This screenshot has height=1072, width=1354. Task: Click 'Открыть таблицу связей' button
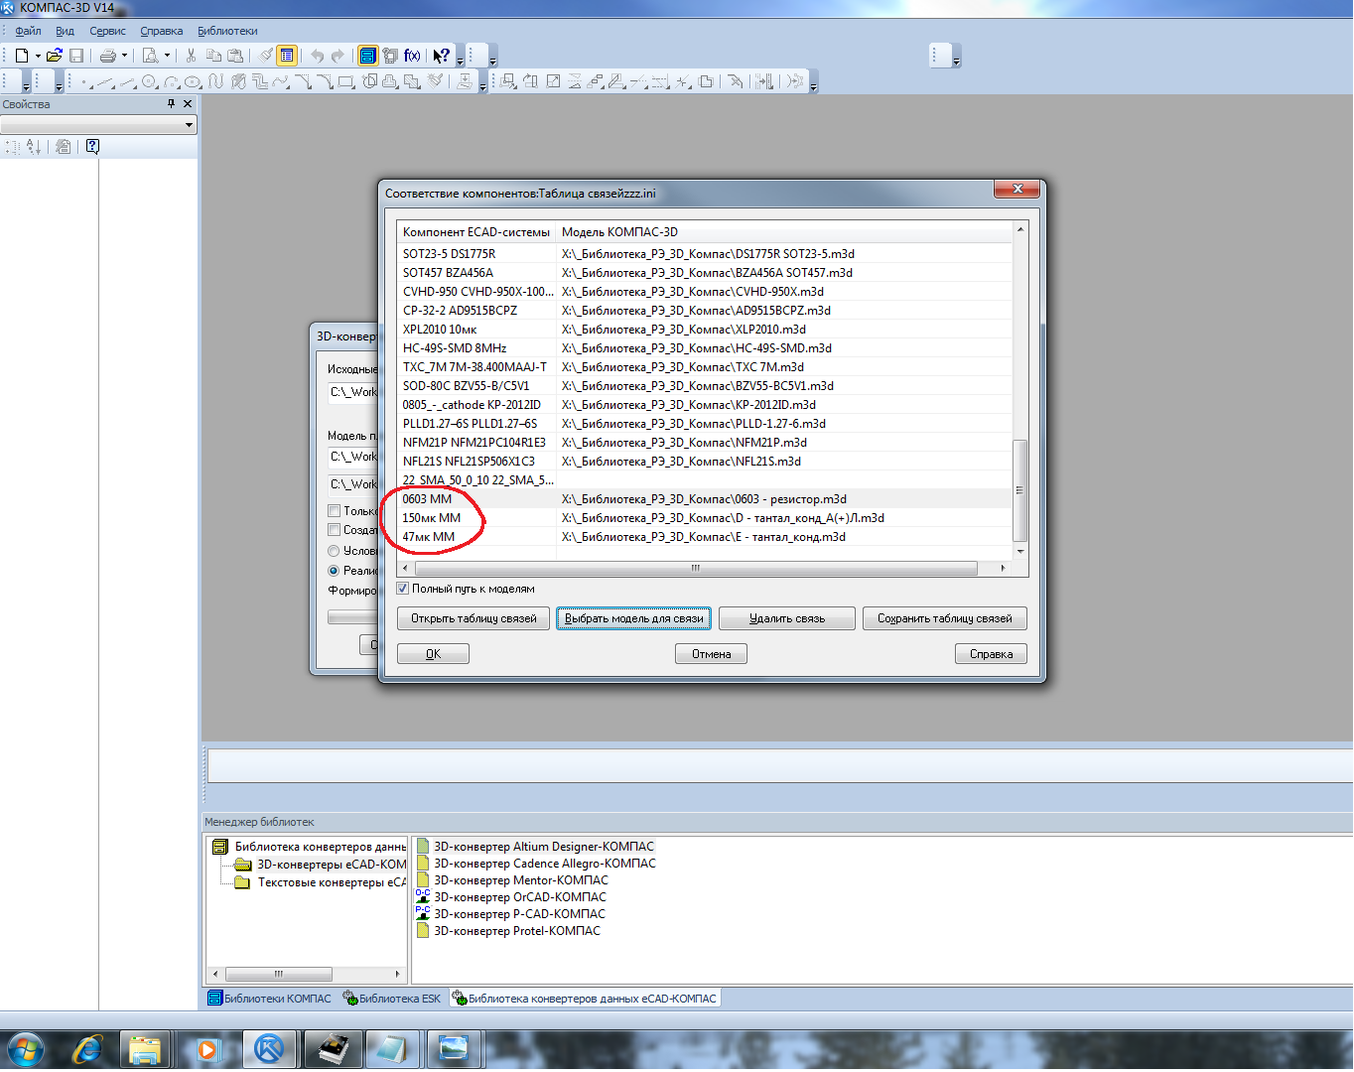pyautogui.click(x=474, y=618)
